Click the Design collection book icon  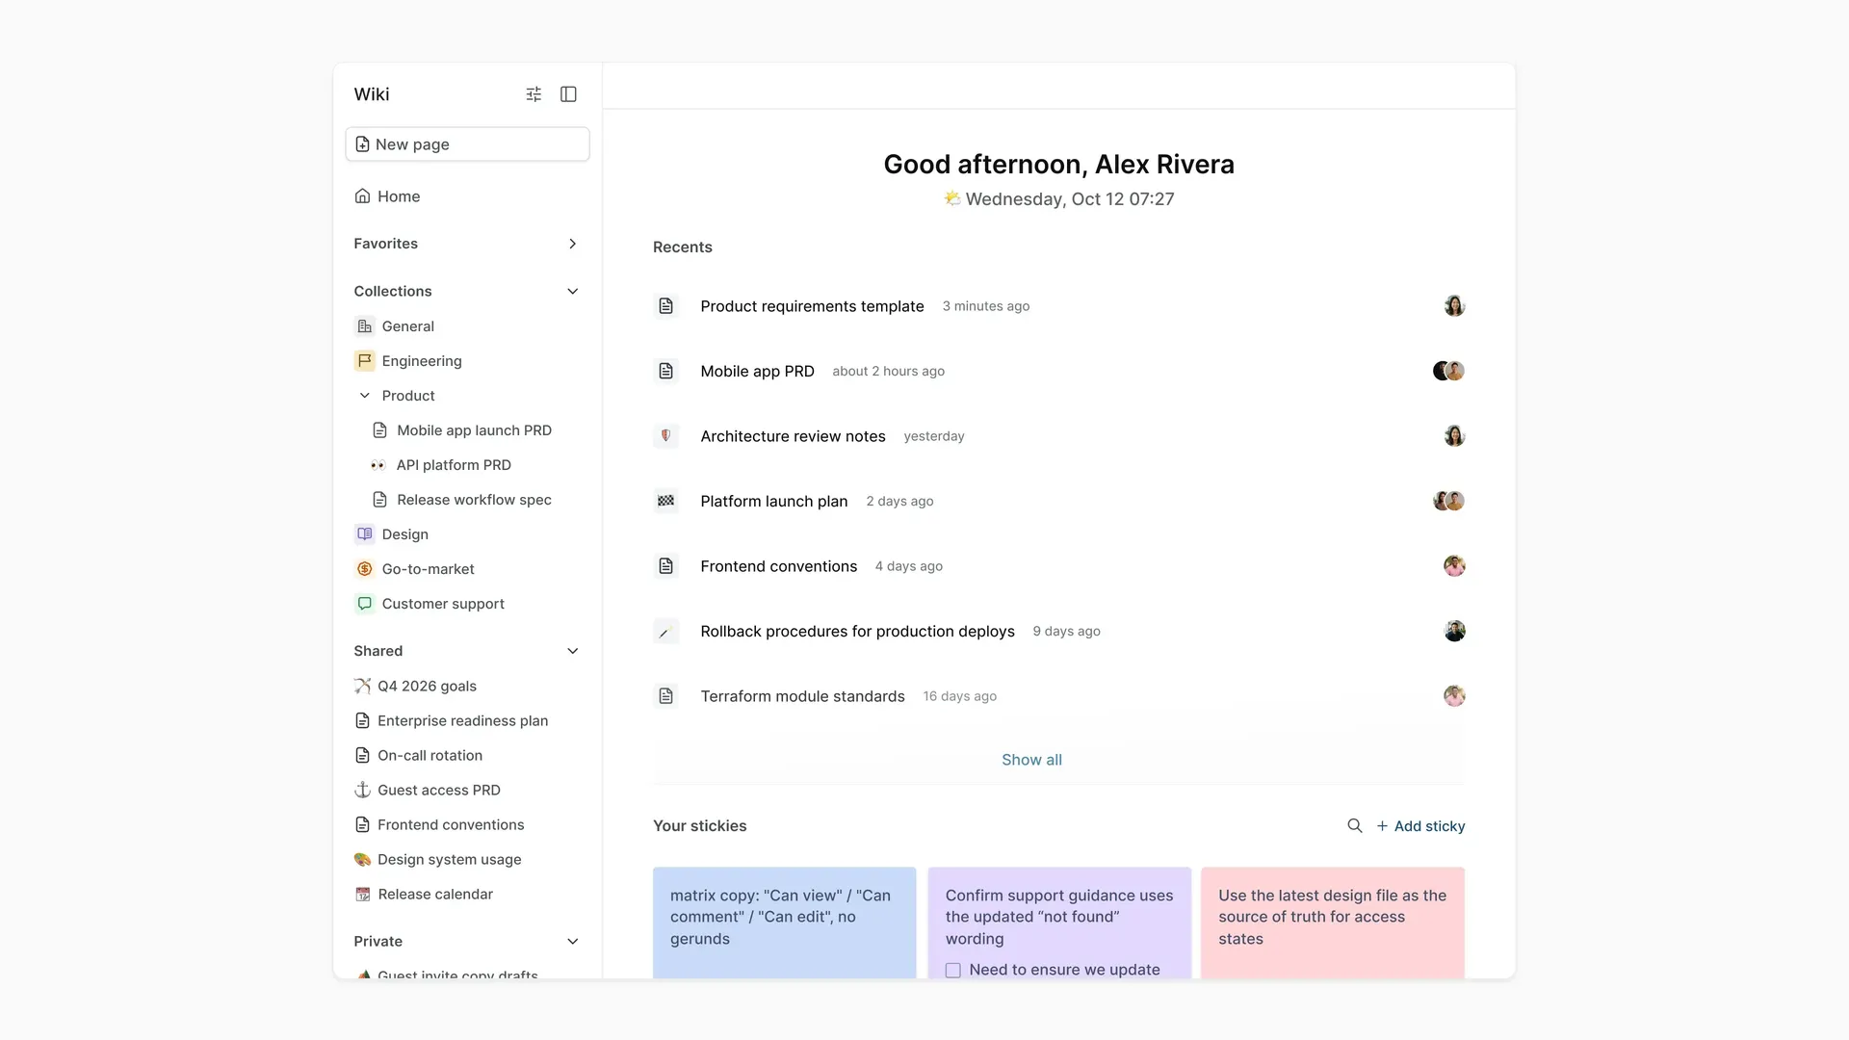[364, 534]
